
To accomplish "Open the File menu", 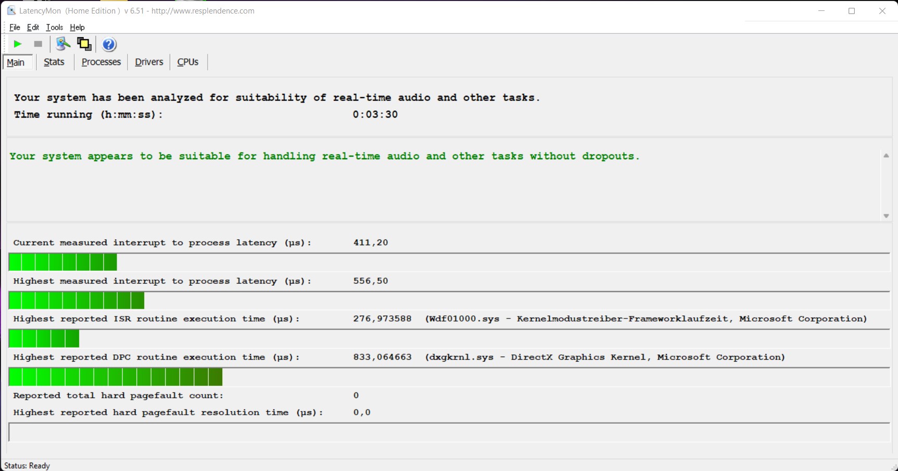I will (x=15, y=27).
